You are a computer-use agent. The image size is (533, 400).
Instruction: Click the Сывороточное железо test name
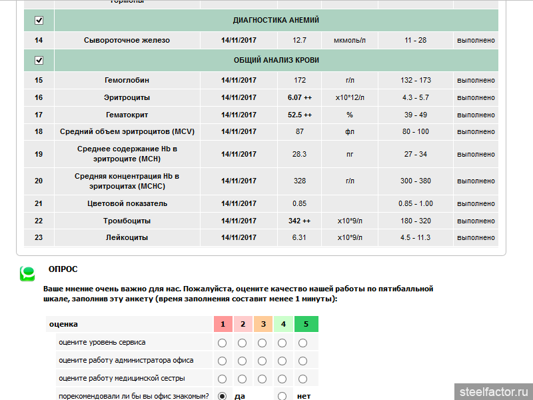(x=127, y=40)
